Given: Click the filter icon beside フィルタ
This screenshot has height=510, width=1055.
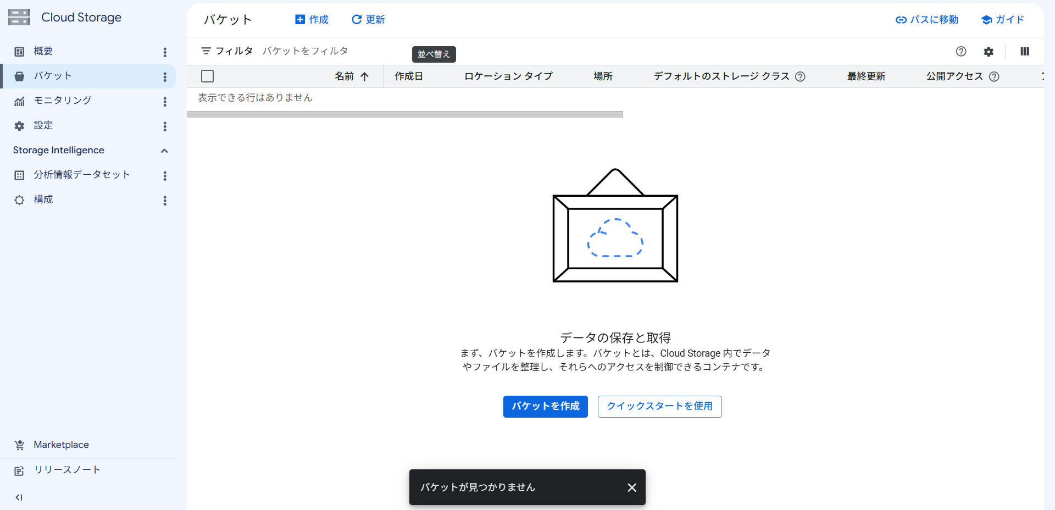Looking at the screenshot, I should [206, 51].
